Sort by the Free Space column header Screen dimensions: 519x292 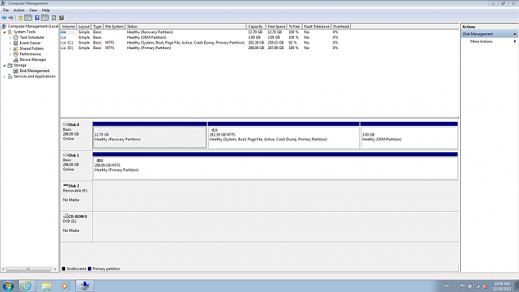[276, 26]
